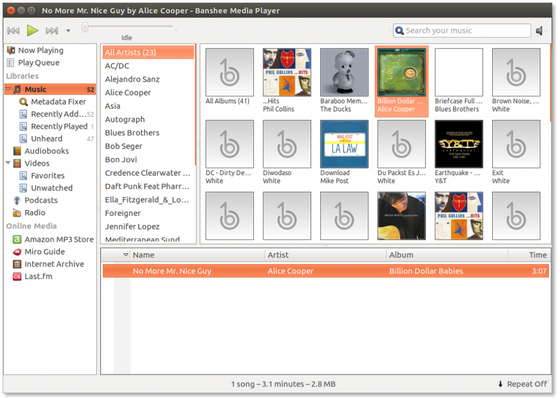The height and width of the screenshot is (398, 557).
Task: Sort tracks by Artist column
Action: pos(325,255)
